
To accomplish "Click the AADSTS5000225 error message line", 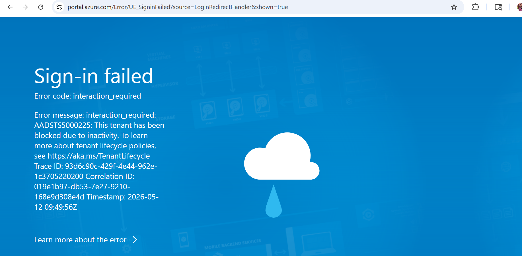I will pyautogui.click(x=99, y=125).
